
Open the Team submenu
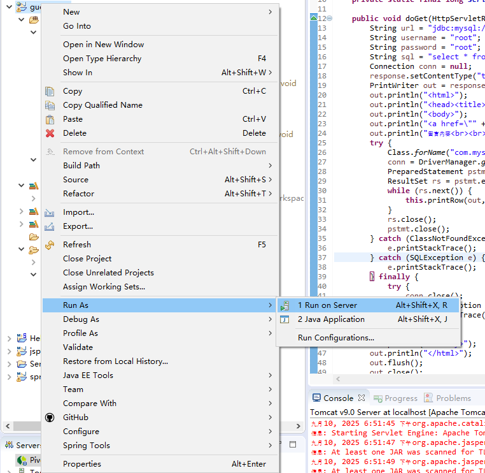pos(160,389)
